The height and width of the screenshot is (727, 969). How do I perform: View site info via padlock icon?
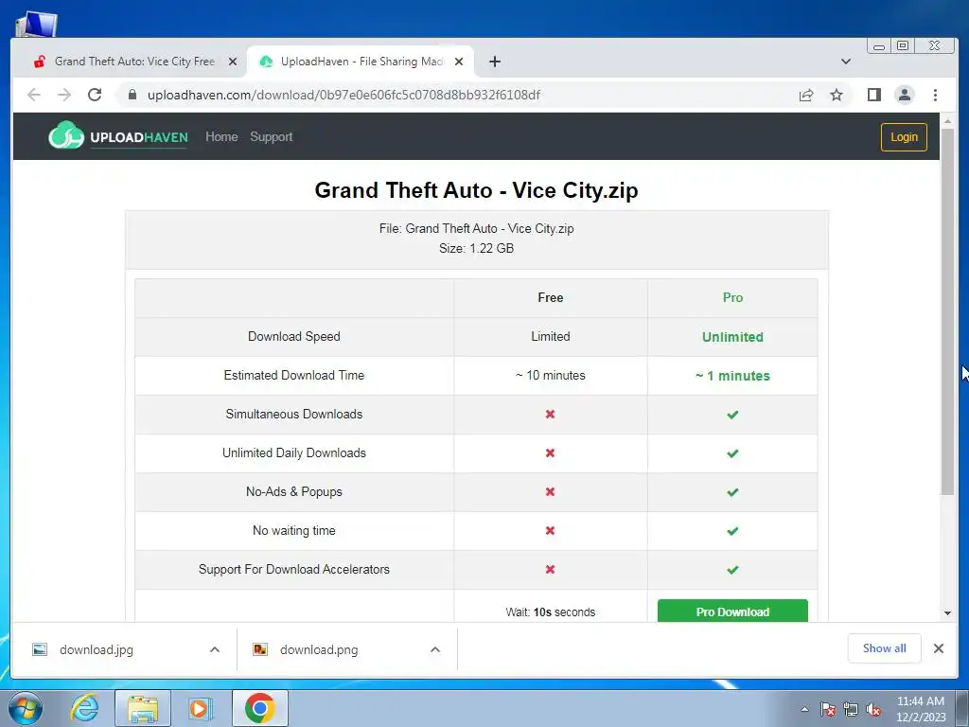point(132,95)
